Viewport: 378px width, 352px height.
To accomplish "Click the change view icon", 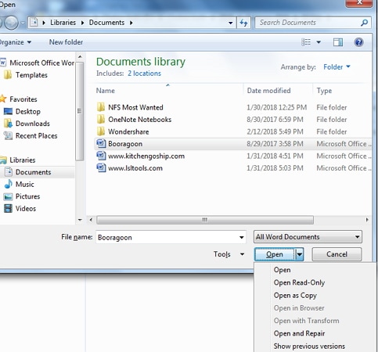I will (306, 42).
